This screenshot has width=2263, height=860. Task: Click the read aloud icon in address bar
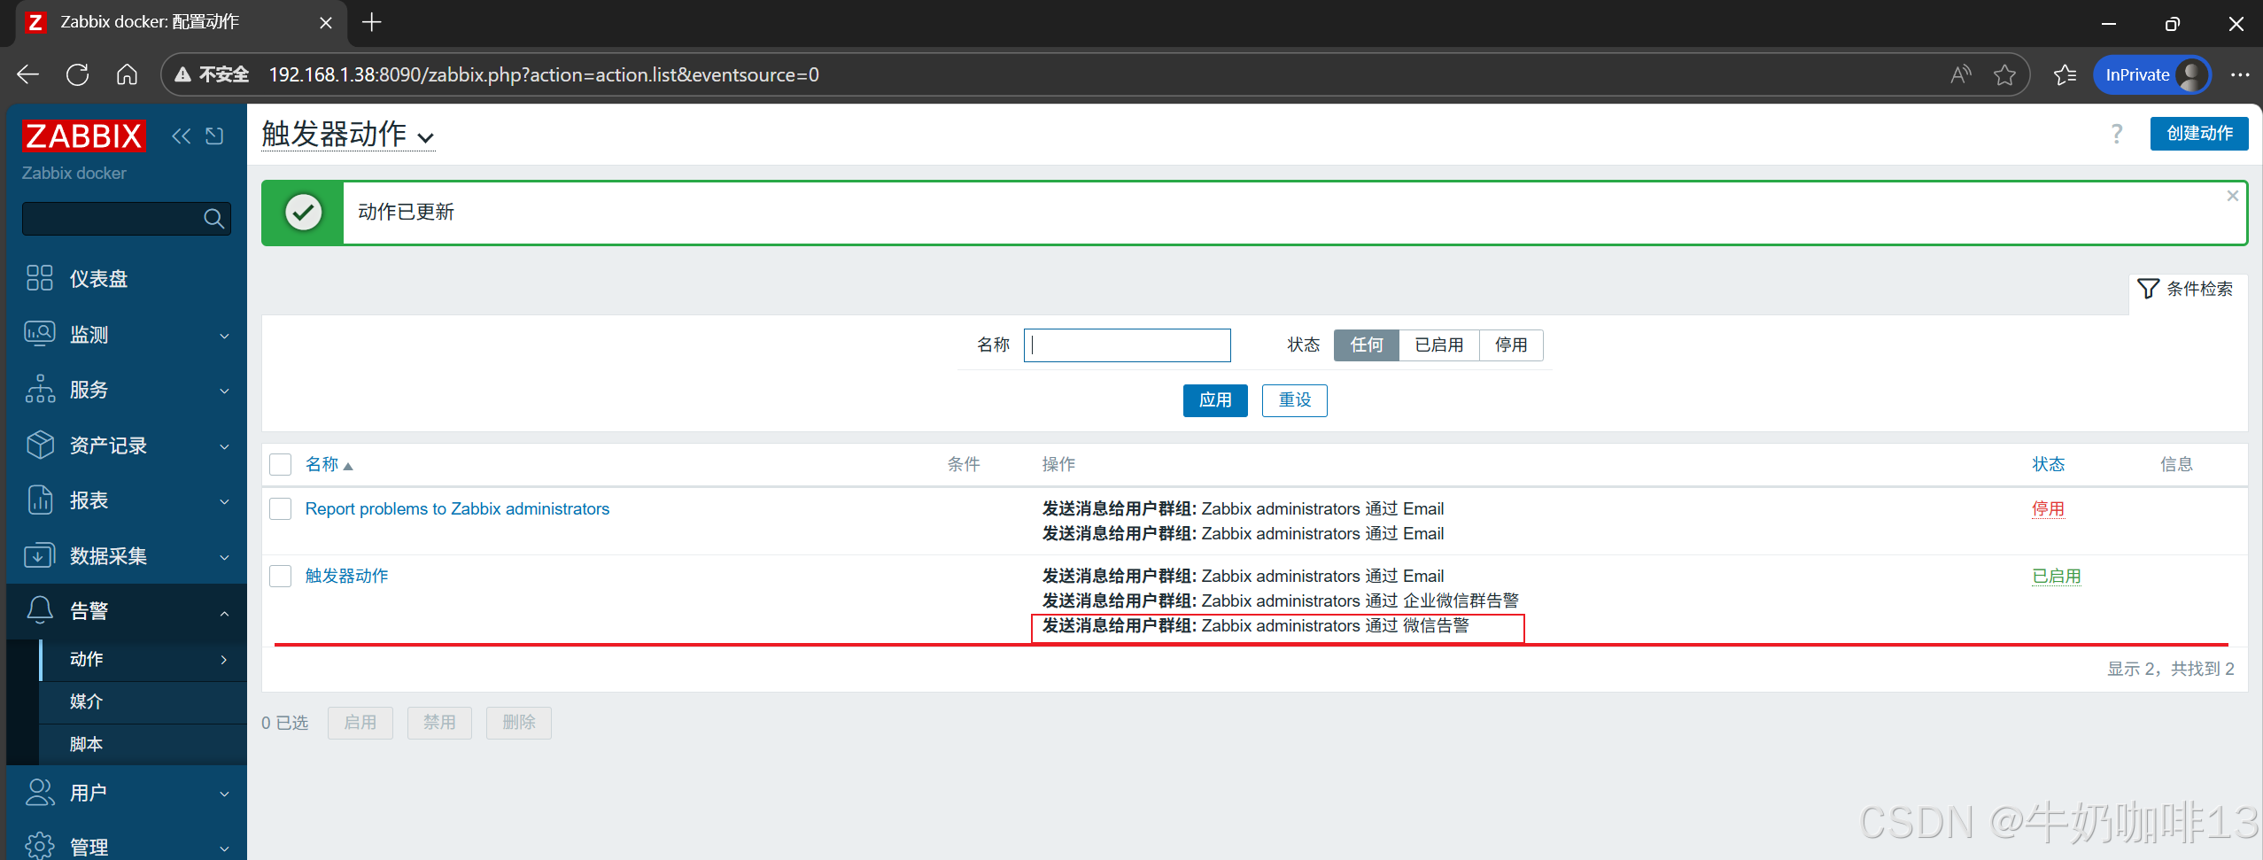[1960, 74]
